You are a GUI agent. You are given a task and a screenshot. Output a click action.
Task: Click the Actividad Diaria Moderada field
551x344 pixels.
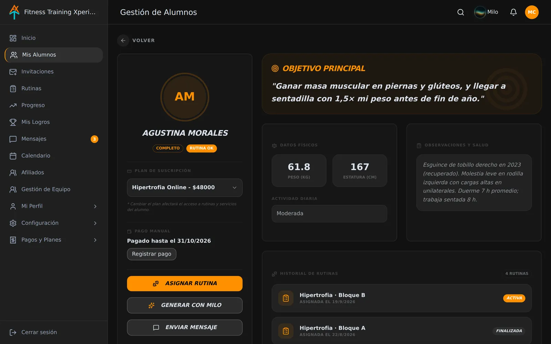[x=329, y=214]
